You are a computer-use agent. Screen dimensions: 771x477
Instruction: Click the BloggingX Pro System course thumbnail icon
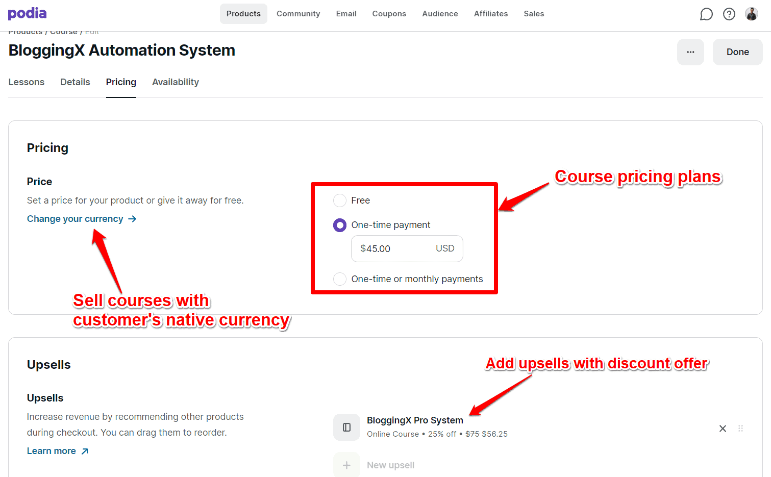346,427
